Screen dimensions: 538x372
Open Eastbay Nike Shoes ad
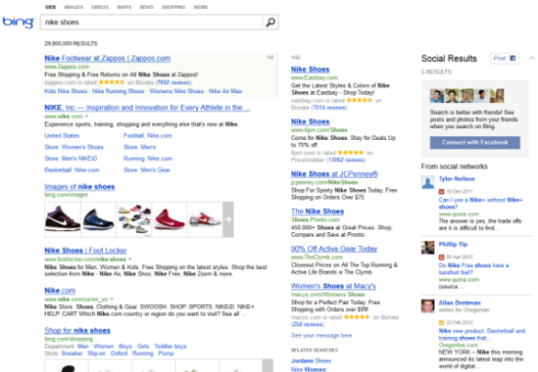click(310, 69)
